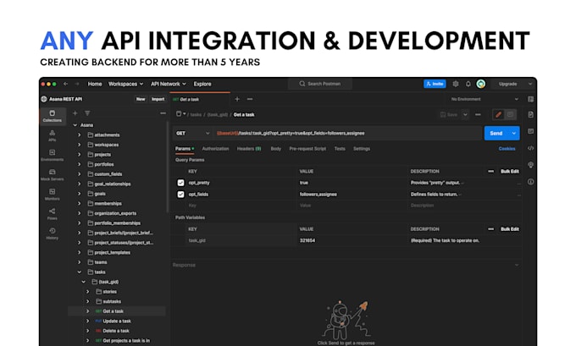Open the Workspaces dropdown menu
The height and width of the screenshot is (346, 576).
[x=125, y=84]
